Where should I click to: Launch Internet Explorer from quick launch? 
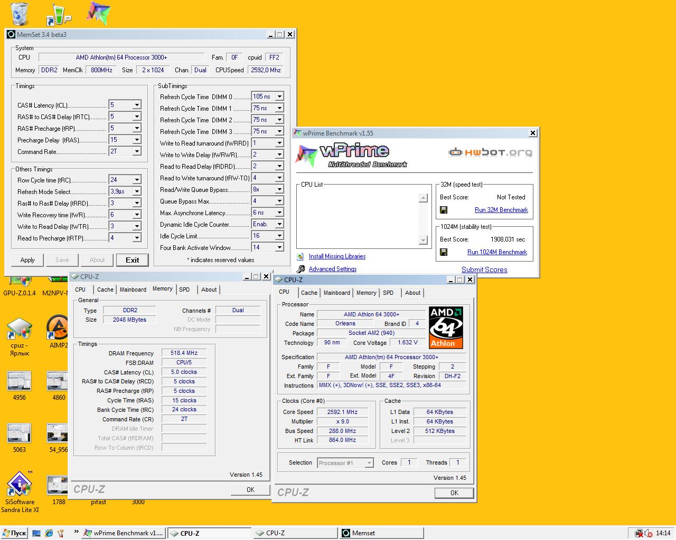point(49,533)
